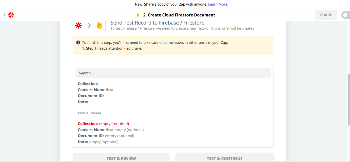The width and height of the screenshot is (350, 162).
Task: Click 'Convert Numerics: empty (optional)' row
Action: click(x=111, y=130)
